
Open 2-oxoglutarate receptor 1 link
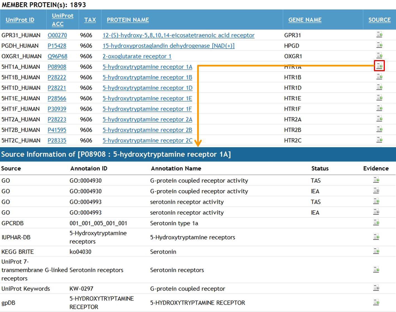(x=137, y=56)
